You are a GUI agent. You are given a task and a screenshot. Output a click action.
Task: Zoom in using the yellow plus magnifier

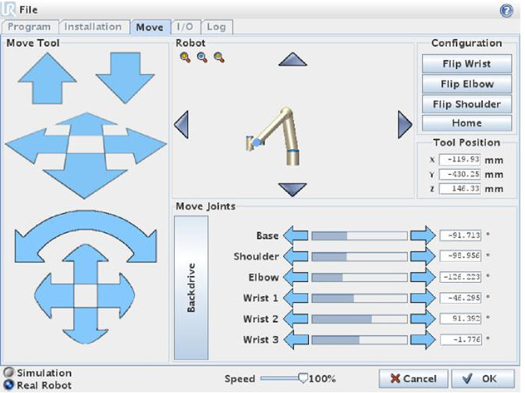pos(185,57)
